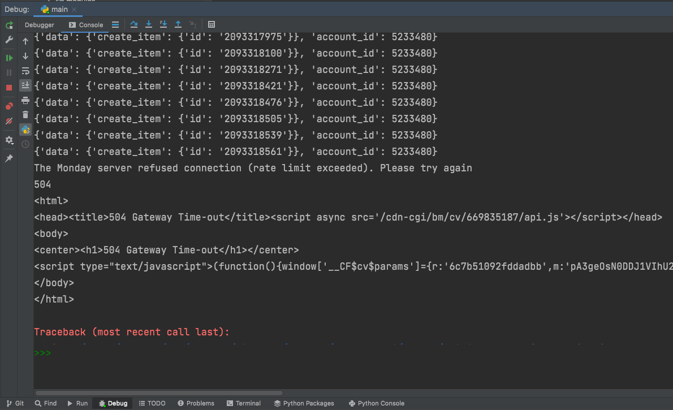Open the Find tool window
Screen dimensions: 673x410
click(x=45, y=403)
